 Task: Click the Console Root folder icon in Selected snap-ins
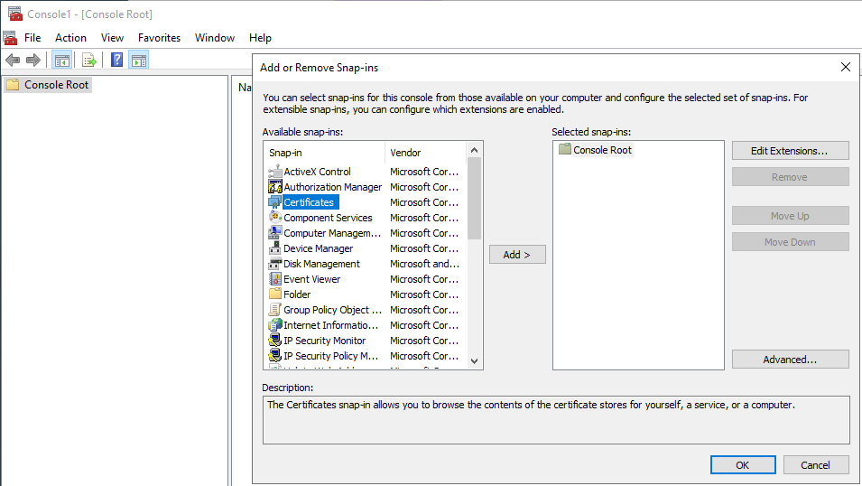565,149
